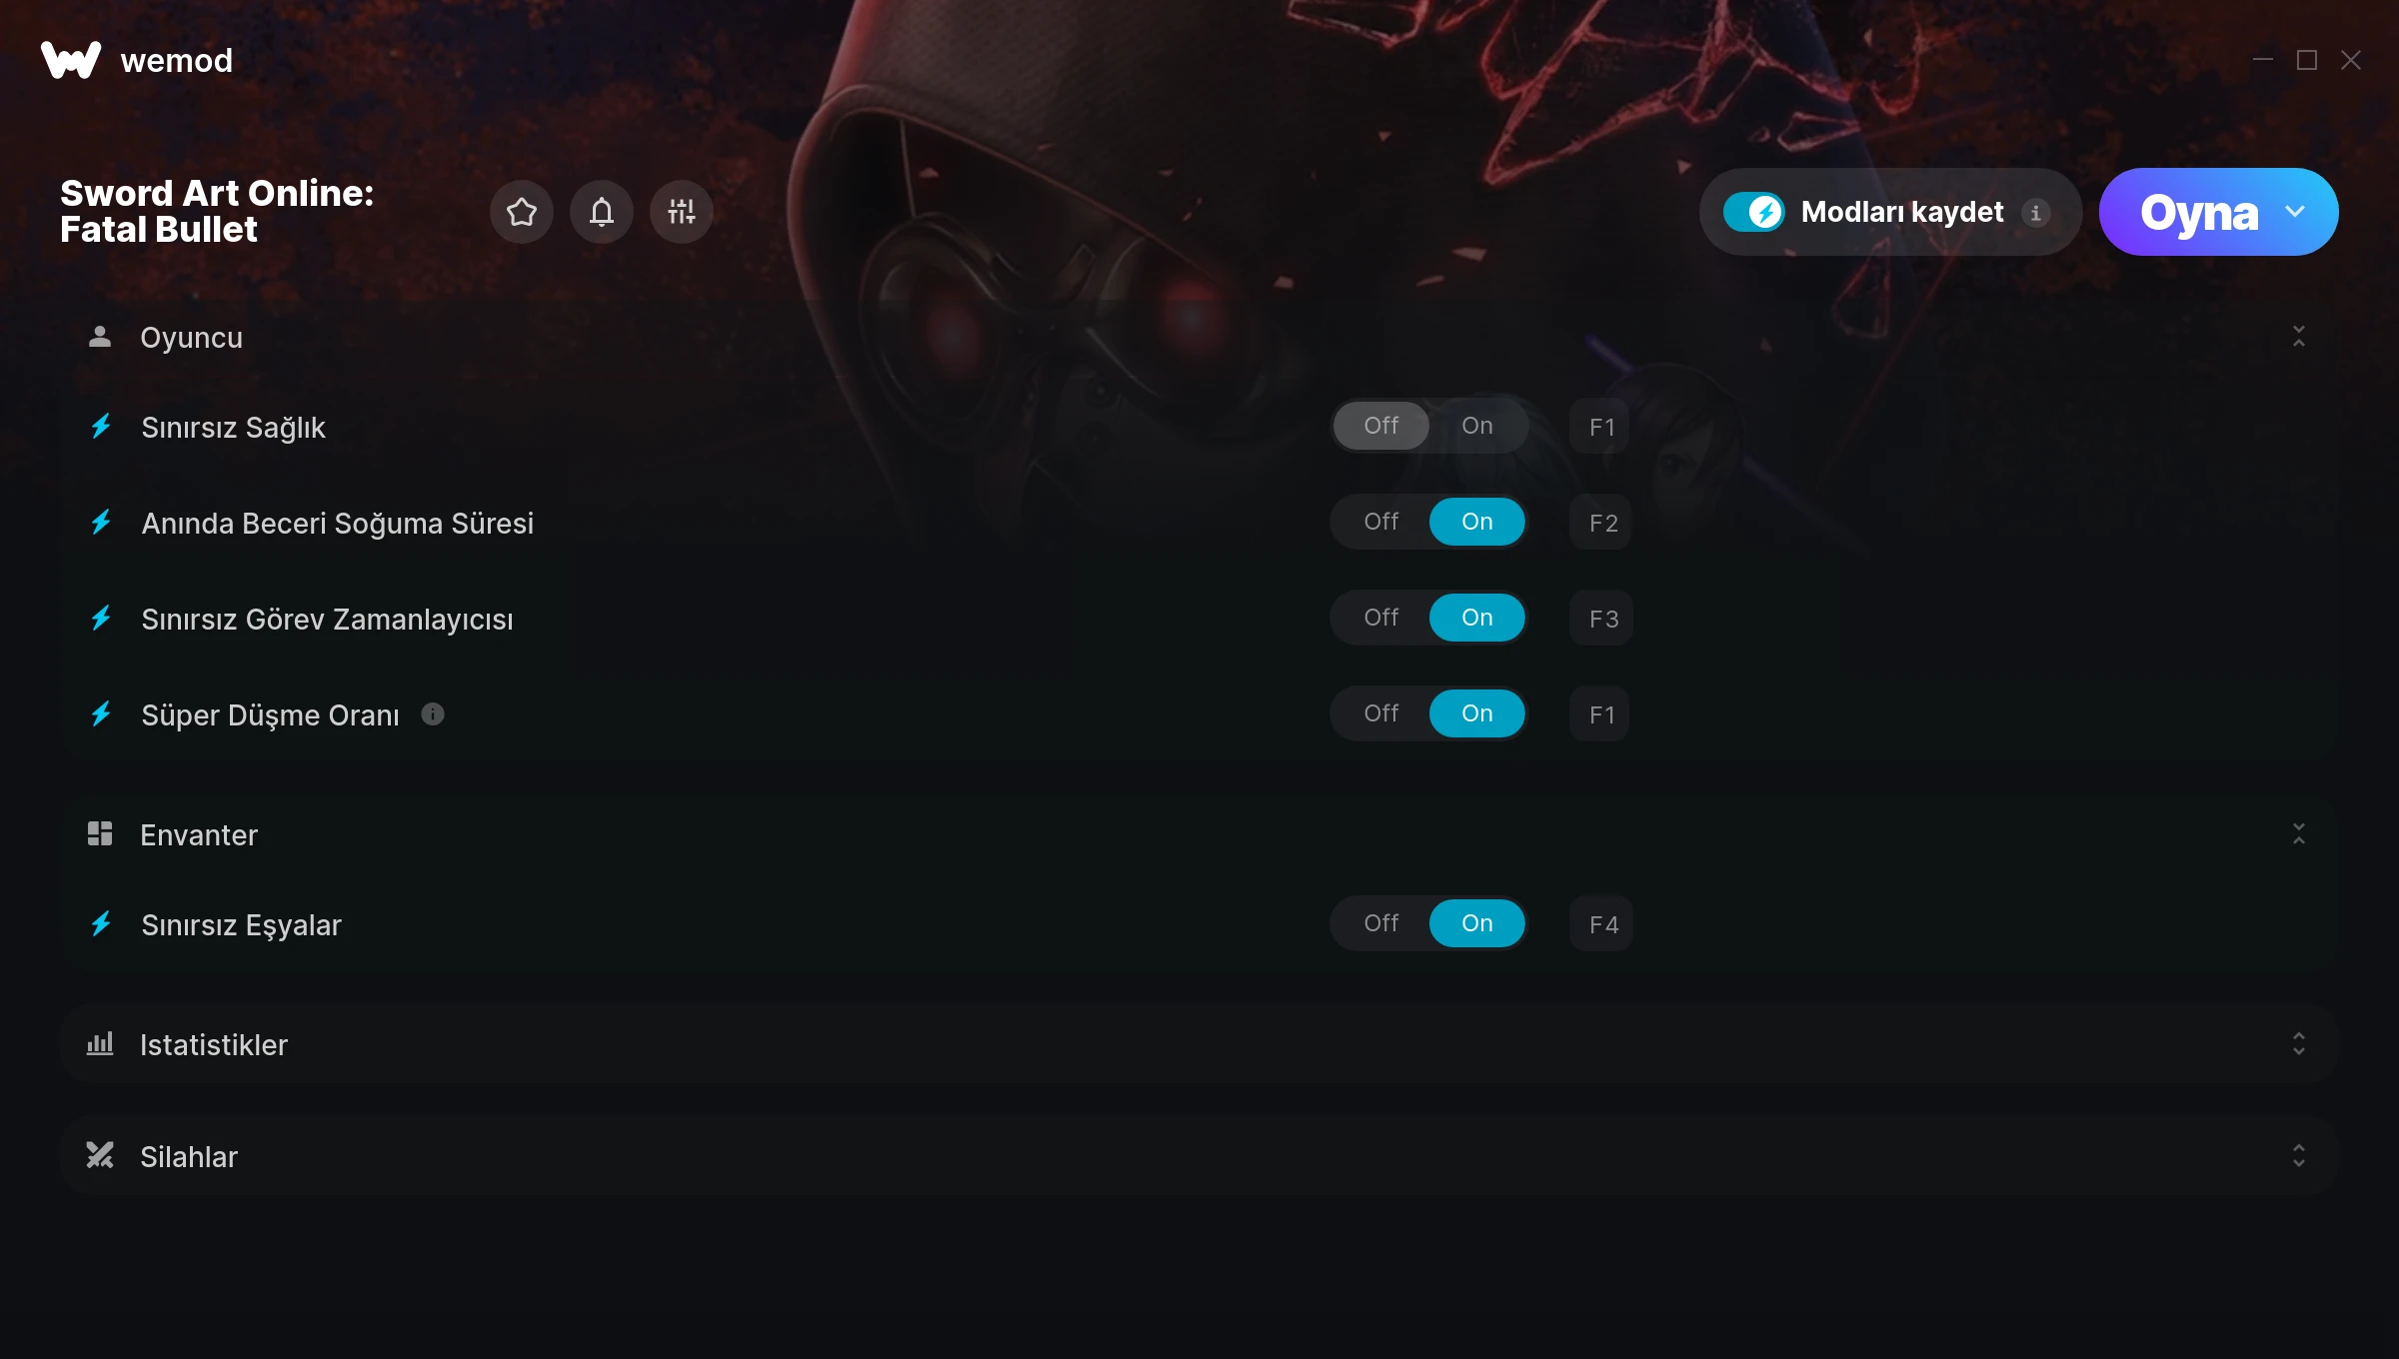Turn off Anında Beceri Soğuma Süresi
The width and height of the screenshot is (2399, 1359).
pyautogui.click(x=1381, y=522)
